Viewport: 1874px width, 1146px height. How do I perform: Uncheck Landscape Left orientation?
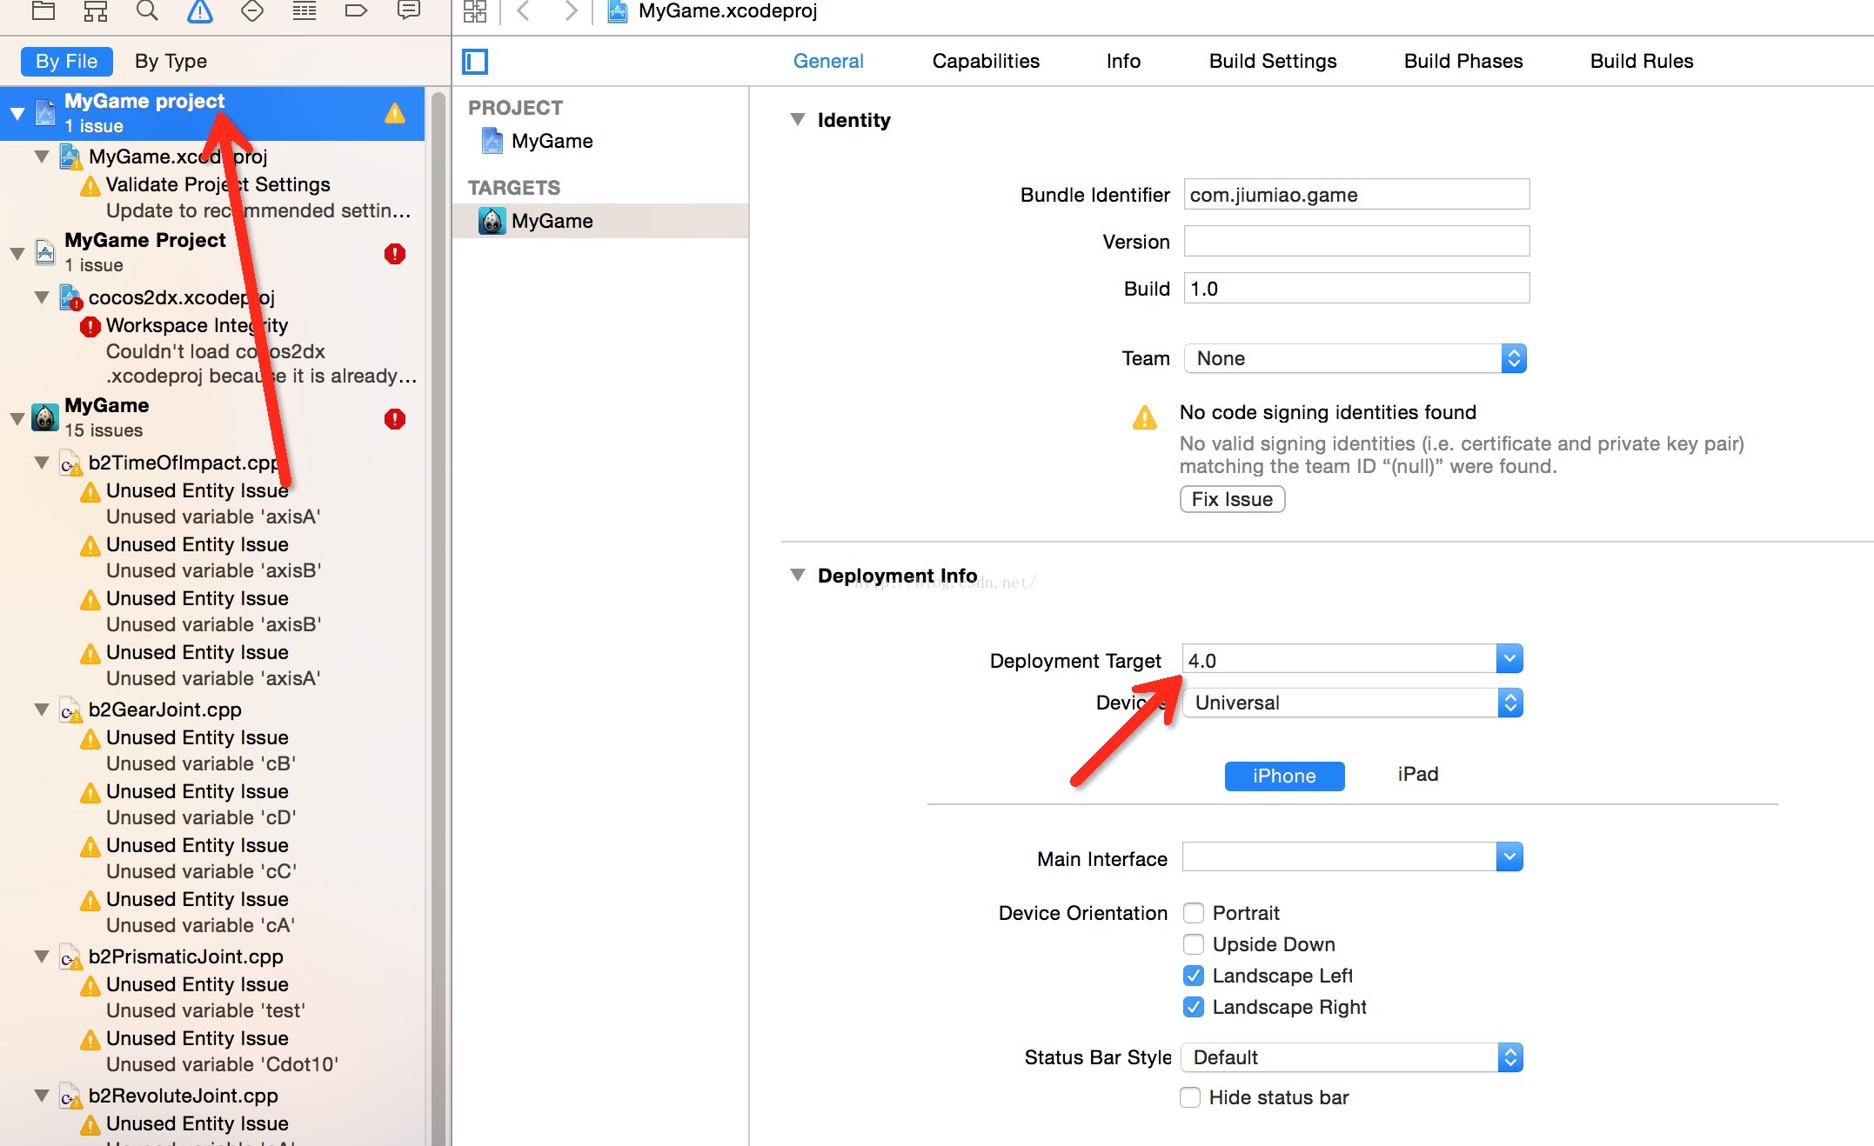[x=1194, y=976]
